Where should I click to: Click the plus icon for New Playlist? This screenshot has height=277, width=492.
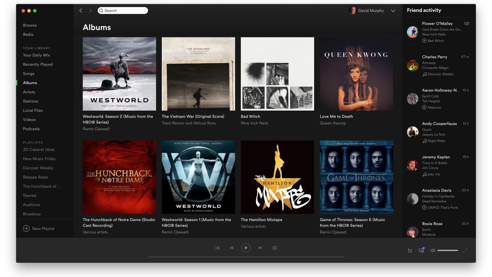[26, 229]
